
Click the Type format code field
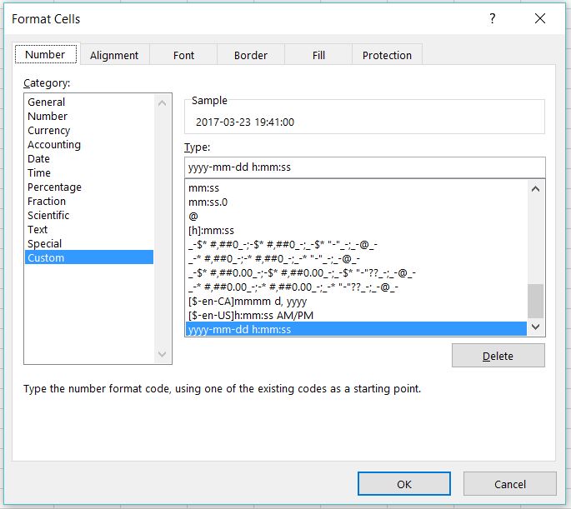click(x=364, y=167)
